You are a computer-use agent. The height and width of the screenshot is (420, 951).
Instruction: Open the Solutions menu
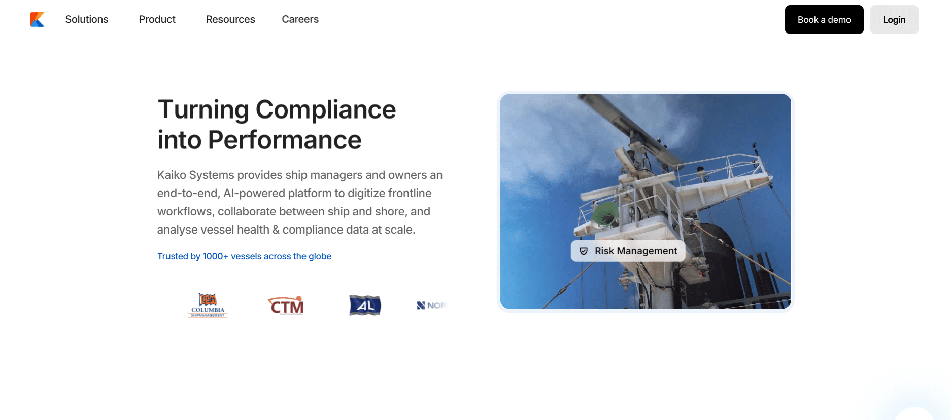[87, 19]
